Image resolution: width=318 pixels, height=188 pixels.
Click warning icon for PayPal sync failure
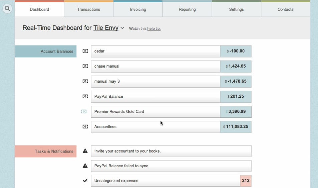[85, 166]
